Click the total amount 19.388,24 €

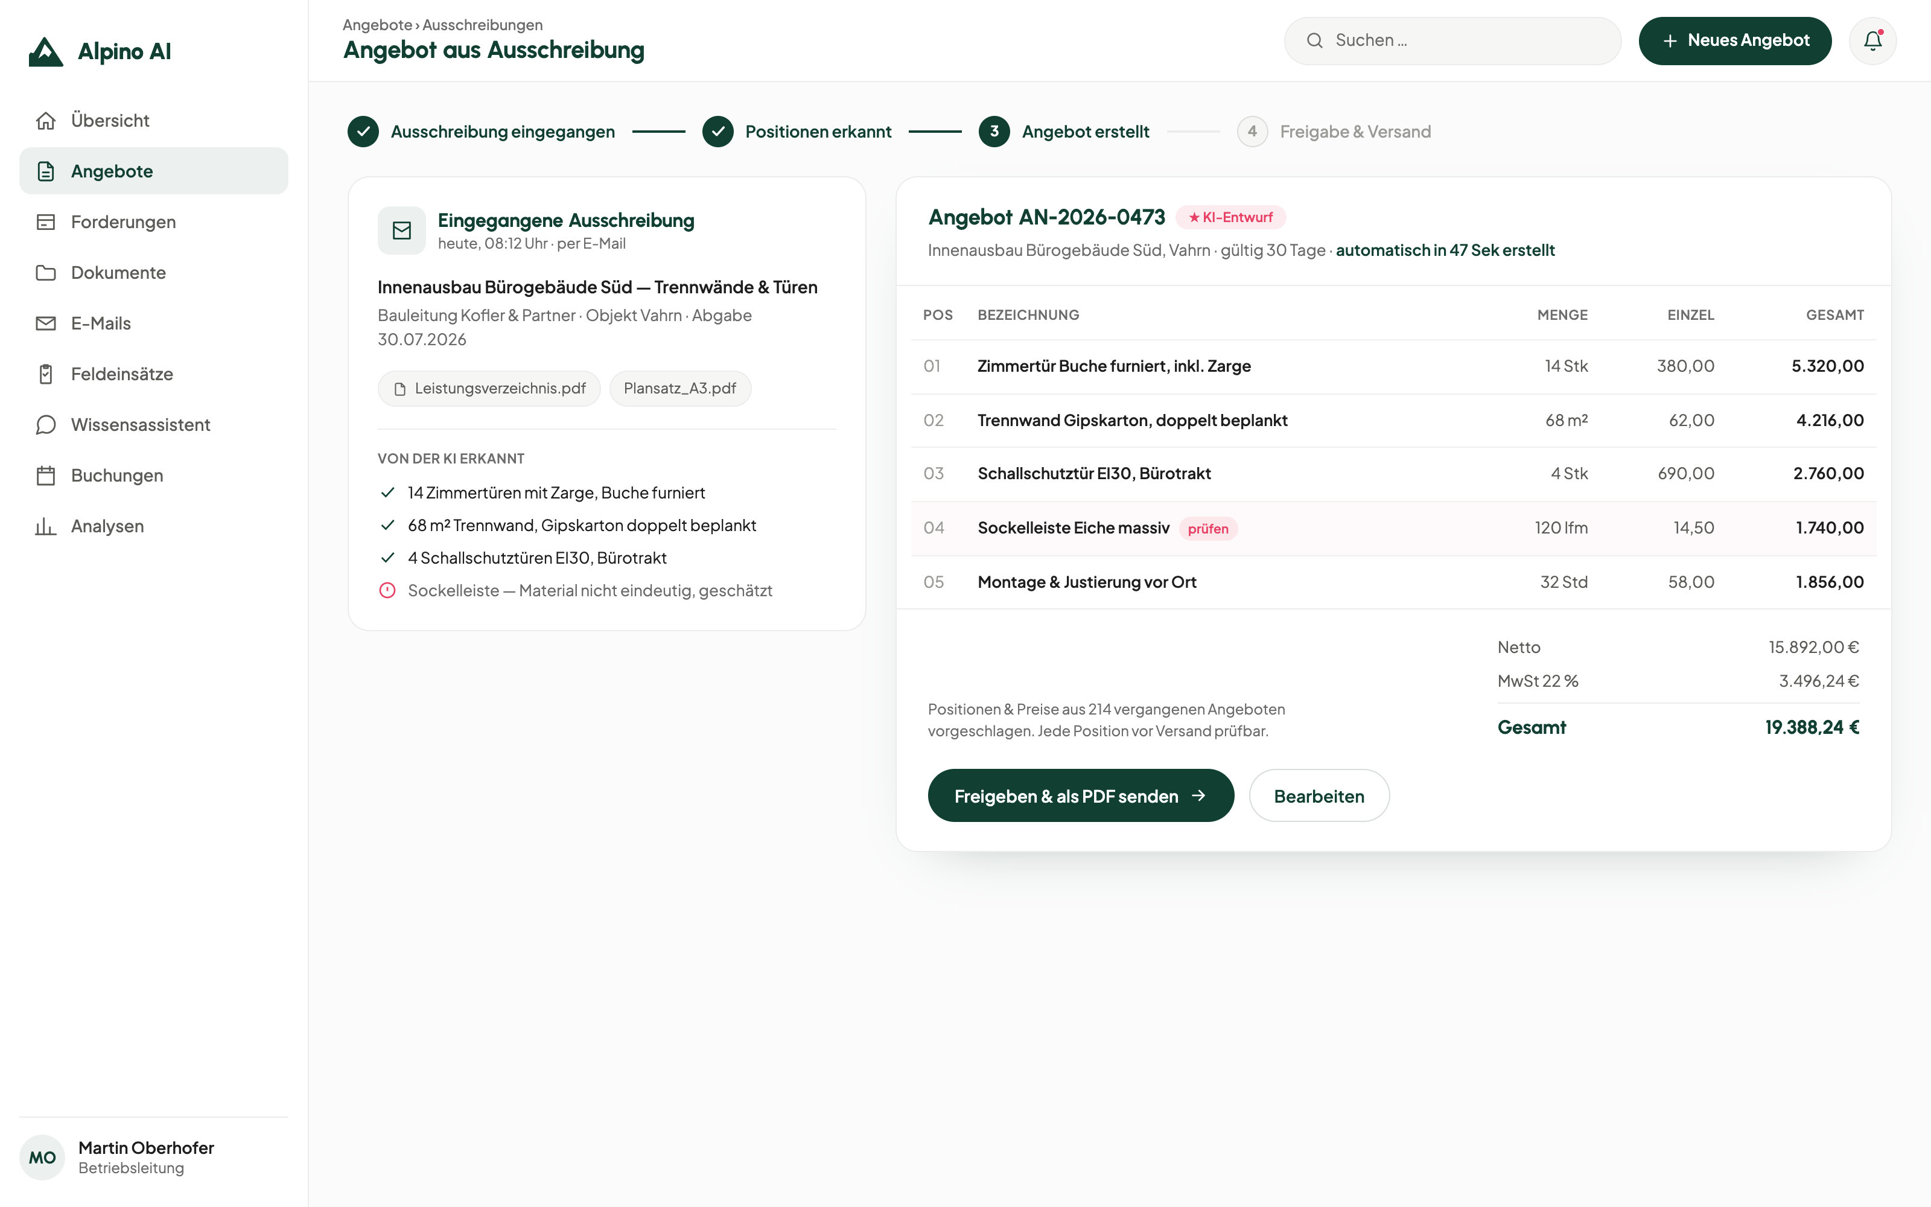(x=1812, y=727)
